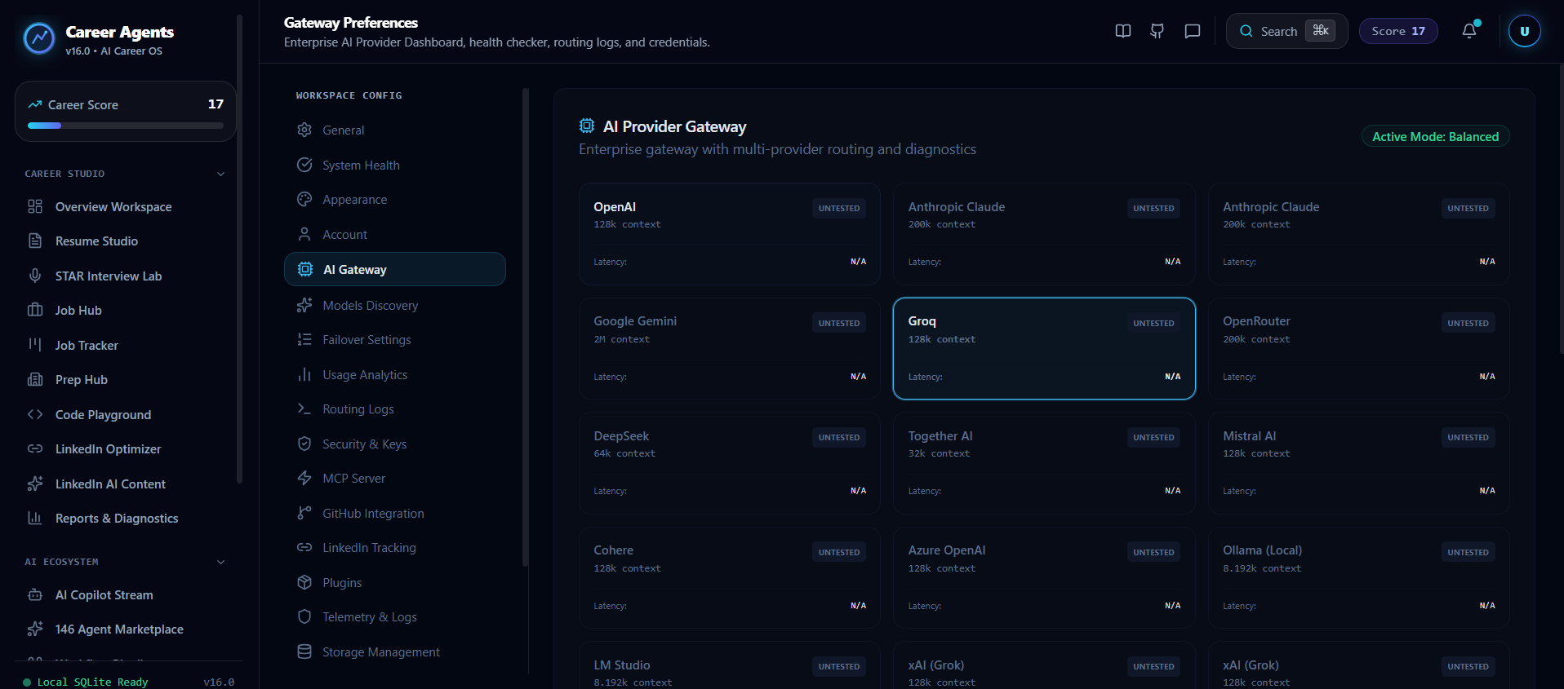Open Plugins settings

395,582
